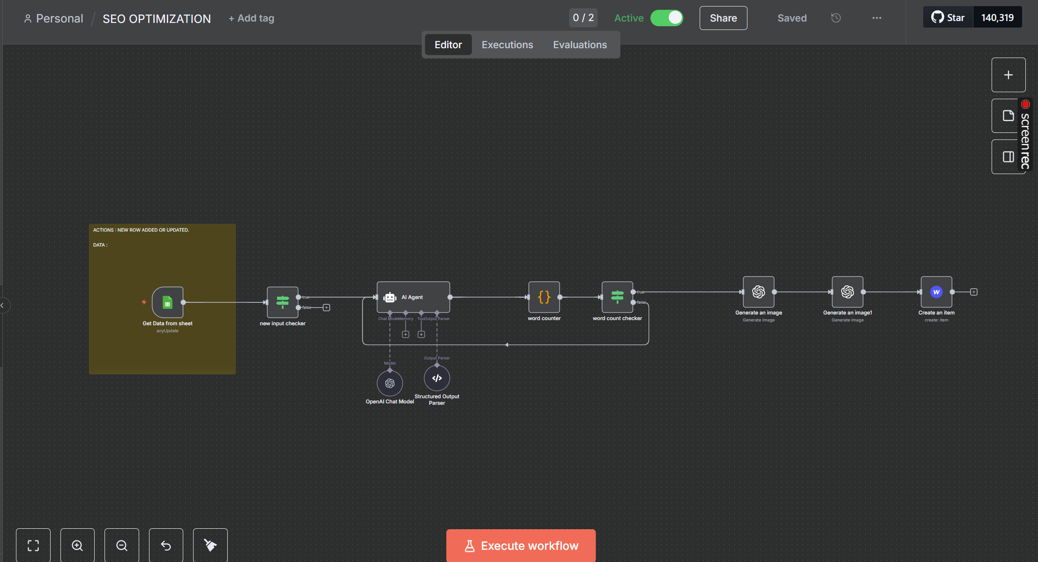
Task: Click the Create an item Webflow node
Action: click(x=936, y=292)
